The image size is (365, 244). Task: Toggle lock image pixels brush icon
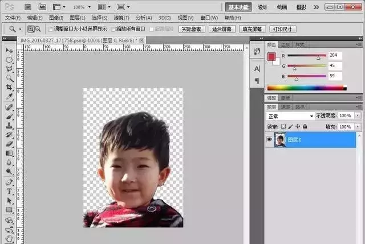tap(290, 126)
